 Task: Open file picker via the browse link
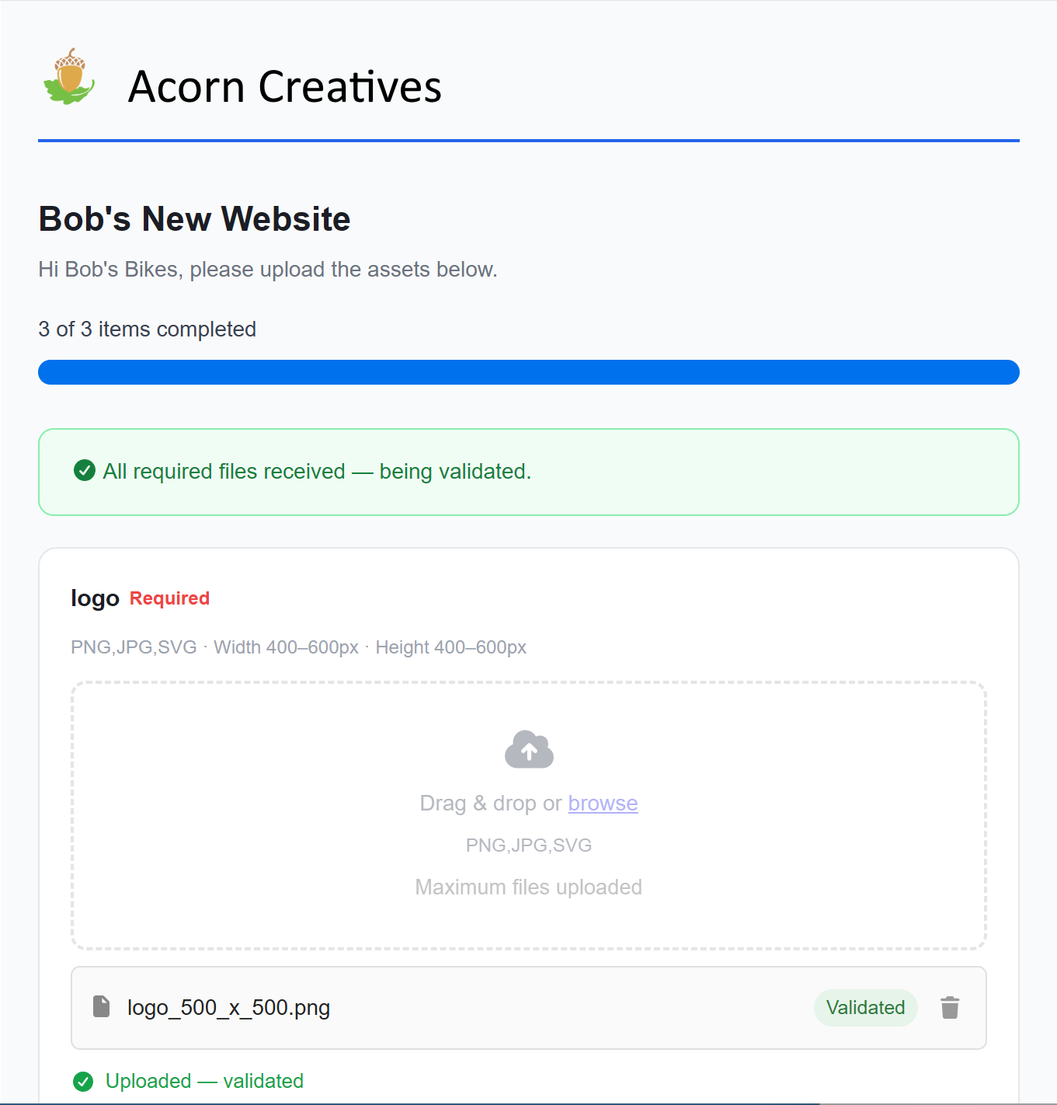pos(603,803)
